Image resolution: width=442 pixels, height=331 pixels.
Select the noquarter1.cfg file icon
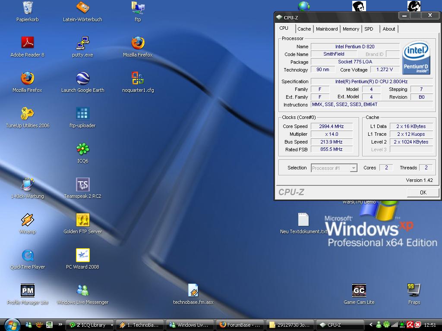click(x=138, y=78)
